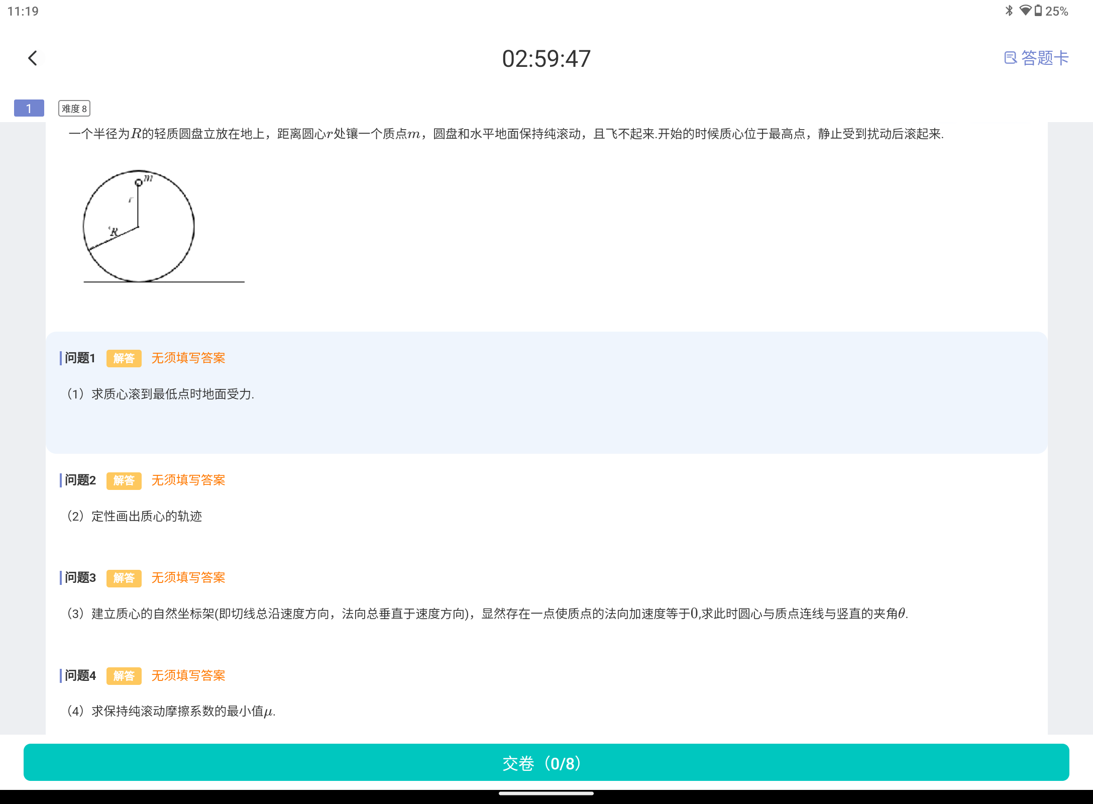Tap the 解答 tag of 问题1
The height and width of the screenshot is (804, 1093).
point(124,358)
